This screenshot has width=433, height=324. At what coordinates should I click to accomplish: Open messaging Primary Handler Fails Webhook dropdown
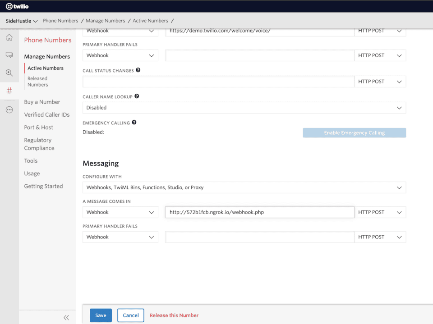click(x=120, y=237)
